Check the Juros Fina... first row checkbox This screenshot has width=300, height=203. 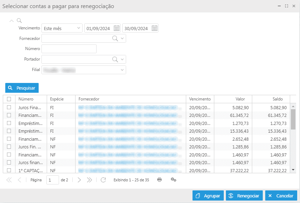coord(9,107)
